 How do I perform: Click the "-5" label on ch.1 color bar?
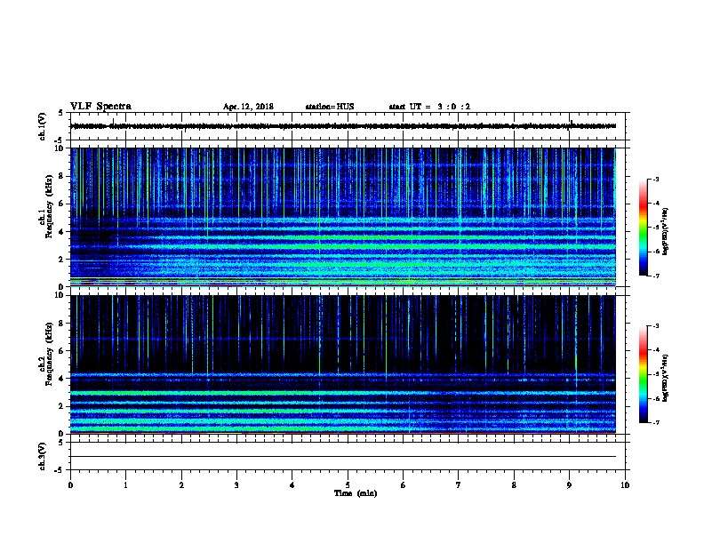click(x=655, y=228)
